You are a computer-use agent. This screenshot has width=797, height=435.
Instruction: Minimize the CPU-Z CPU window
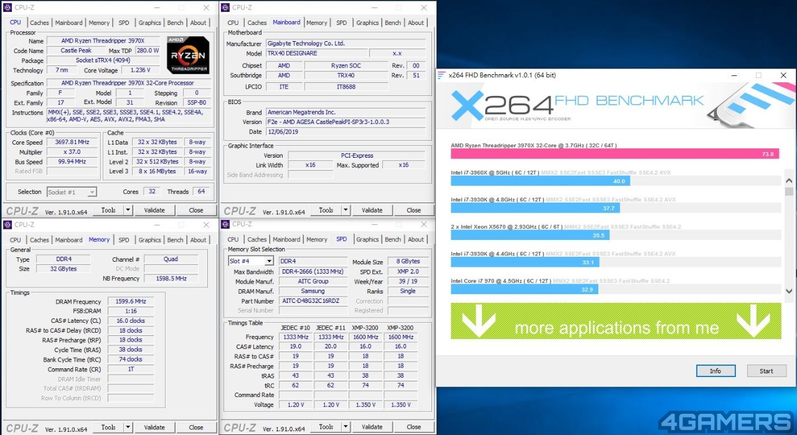click(157, 7)
